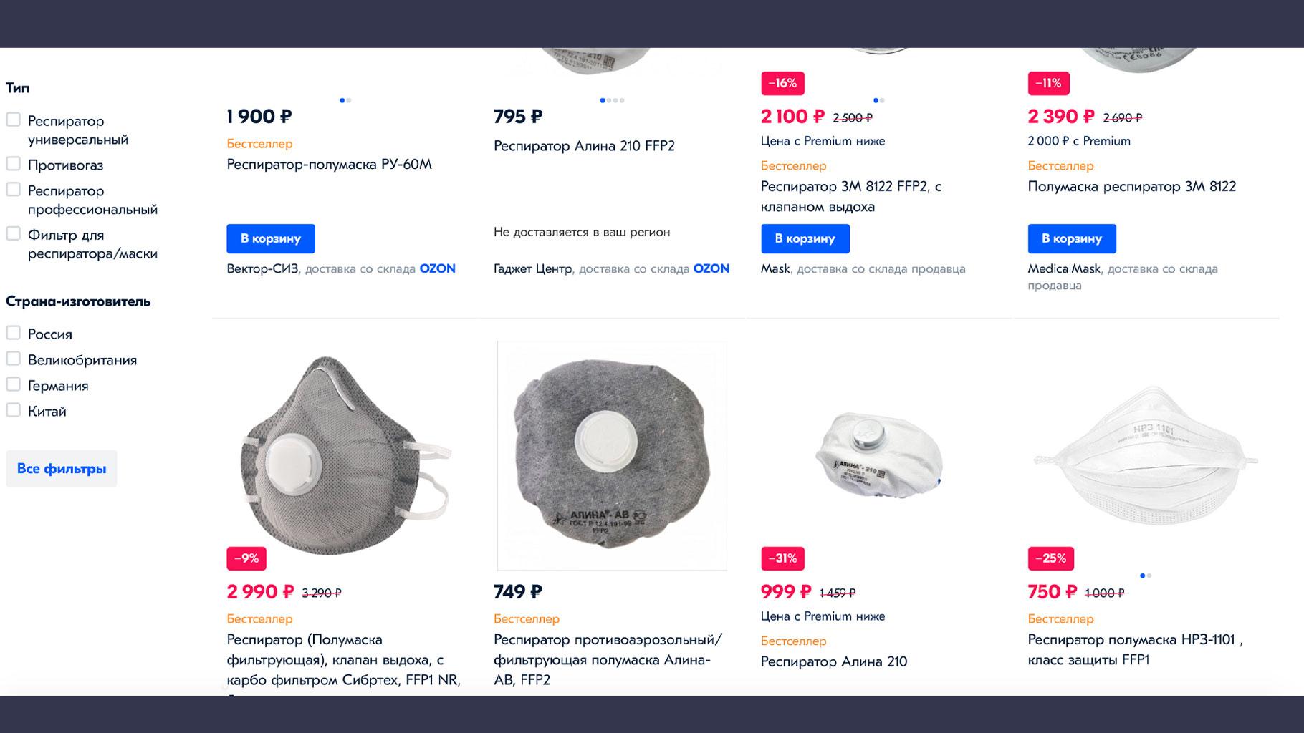Open the MedicalMask seller link
1304x733 pixels.
(x=1064, y=269)
